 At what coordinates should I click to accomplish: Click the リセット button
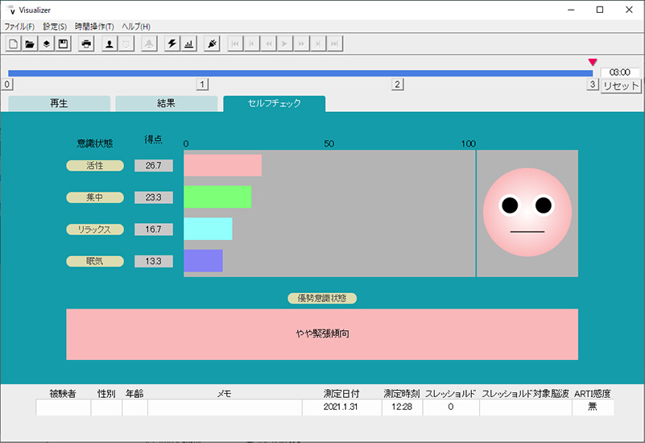coord(621,86)
